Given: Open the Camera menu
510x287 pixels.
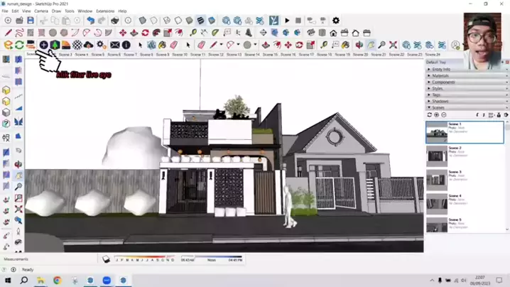Looking at the screenshot, I should point(41,11).
